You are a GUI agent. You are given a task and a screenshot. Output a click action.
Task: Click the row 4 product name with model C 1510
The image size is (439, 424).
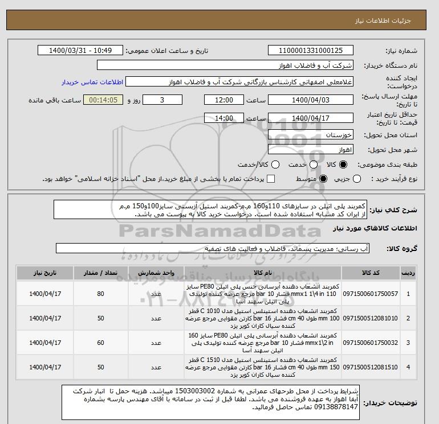coord(263,367)
